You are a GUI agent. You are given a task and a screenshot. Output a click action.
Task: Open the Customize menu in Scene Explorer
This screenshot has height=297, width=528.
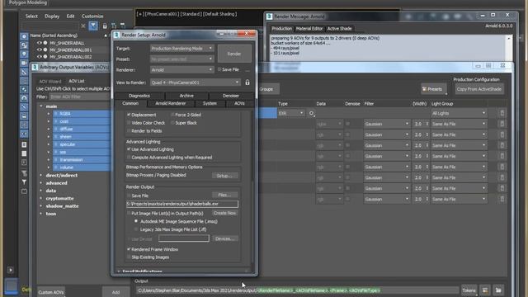pos(92,16)
